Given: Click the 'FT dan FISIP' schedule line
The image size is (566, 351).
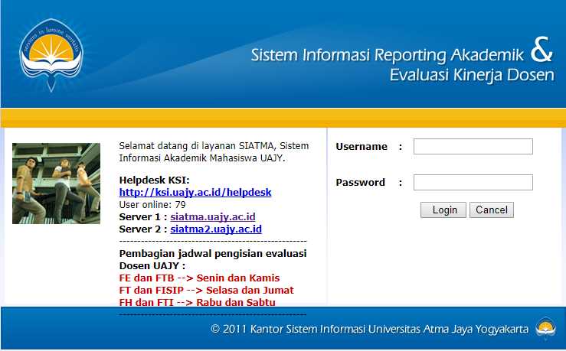Looking at the screenshot, I should pyautogui.click(x=206, y=291).
